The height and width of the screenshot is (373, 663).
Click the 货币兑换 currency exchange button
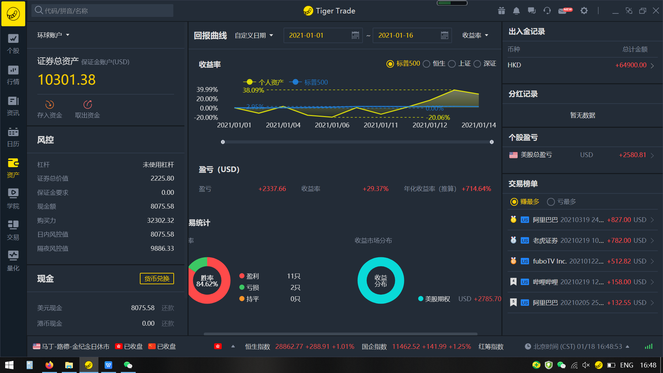(157, 278)
